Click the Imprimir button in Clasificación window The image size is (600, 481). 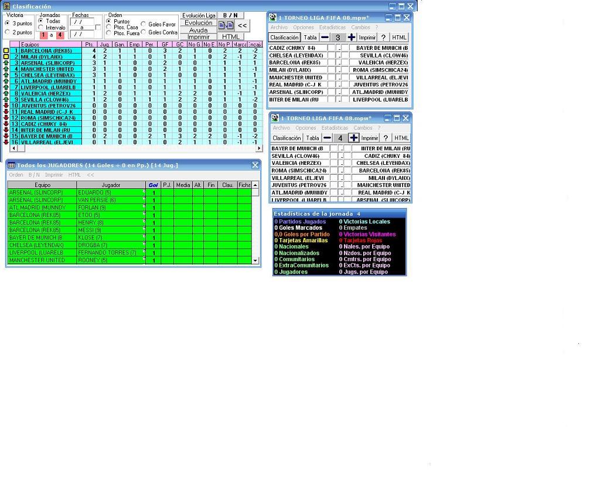(199, 37)
